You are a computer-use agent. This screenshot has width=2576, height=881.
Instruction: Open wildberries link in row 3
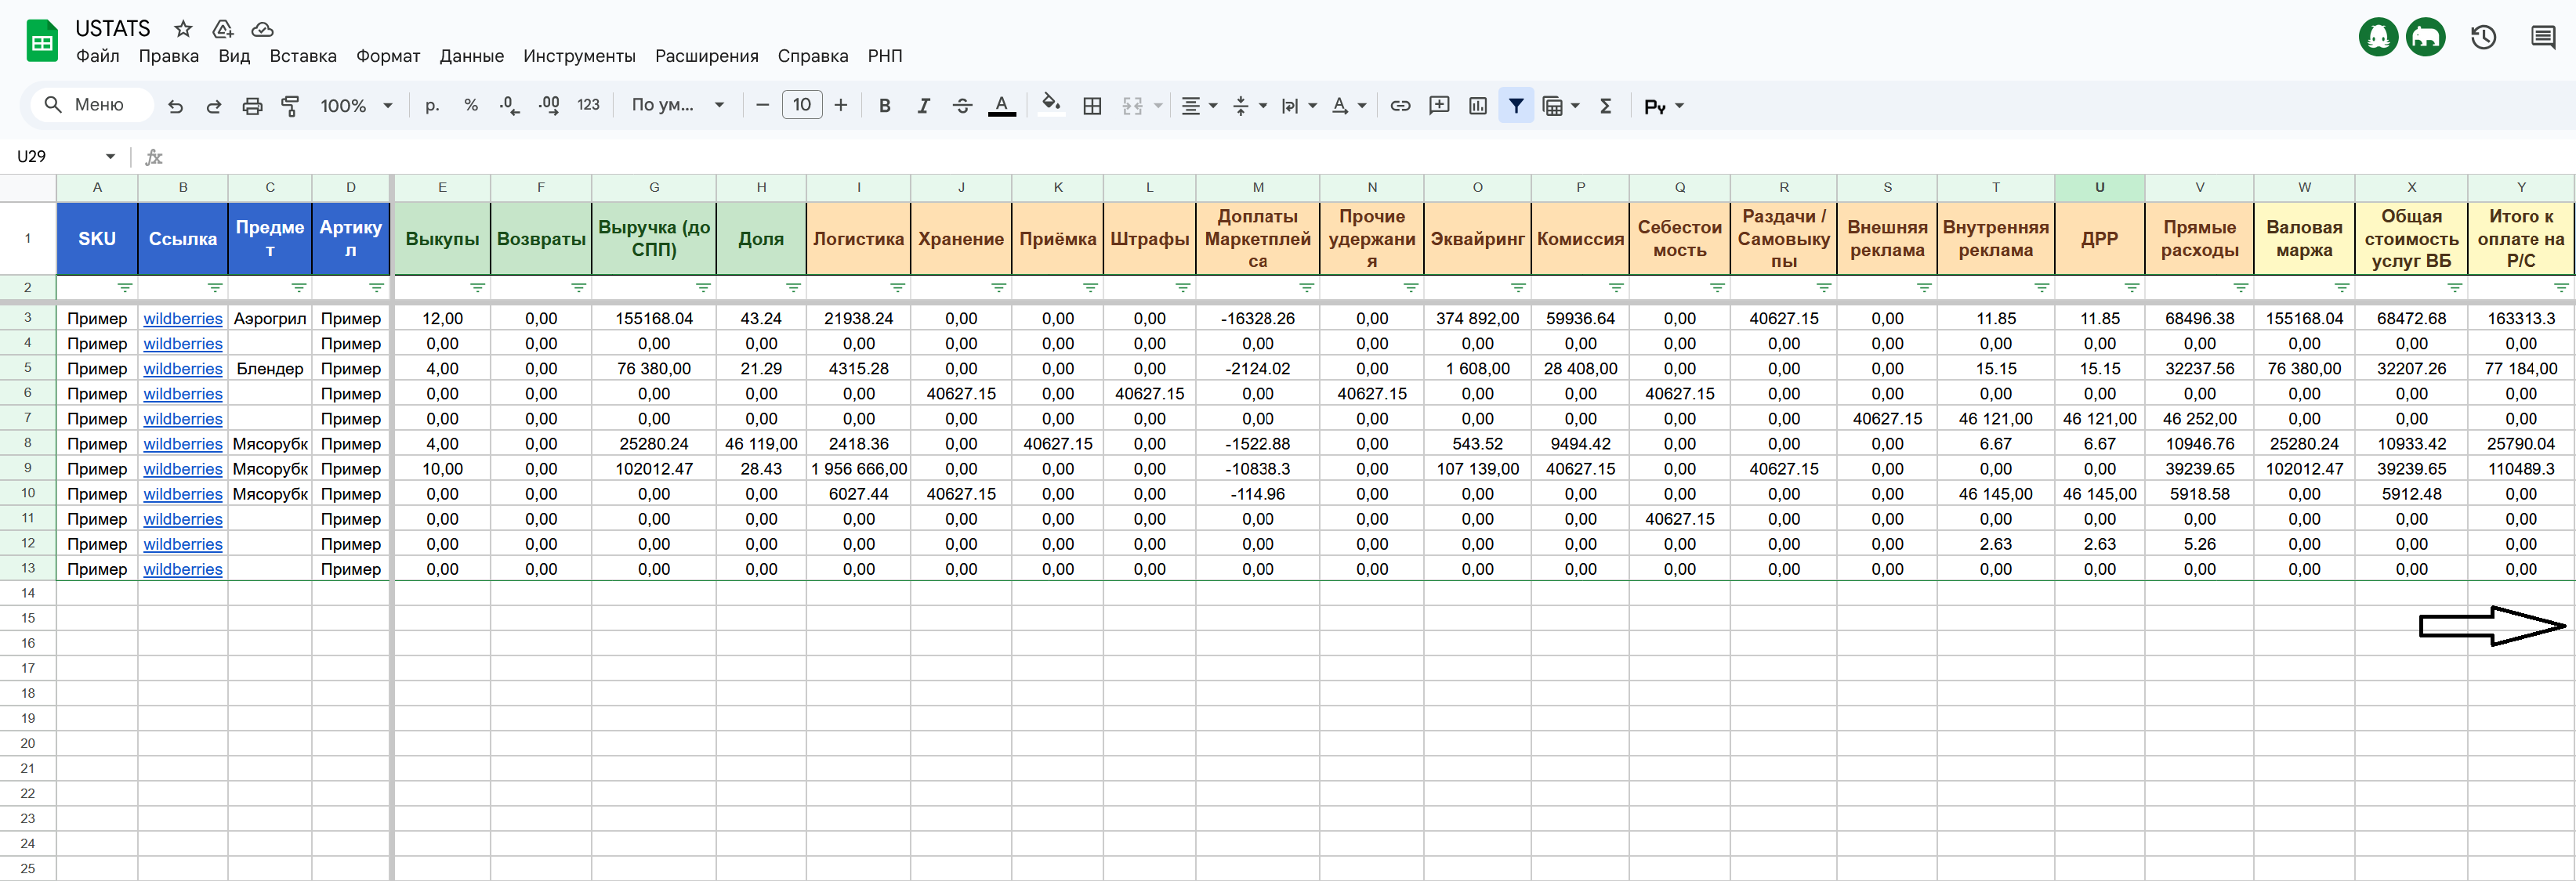pos(182,319)
